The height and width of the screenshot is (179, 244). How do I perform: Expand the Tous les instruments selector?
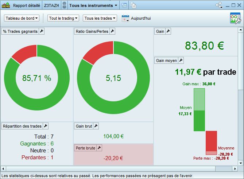[93, 5]
